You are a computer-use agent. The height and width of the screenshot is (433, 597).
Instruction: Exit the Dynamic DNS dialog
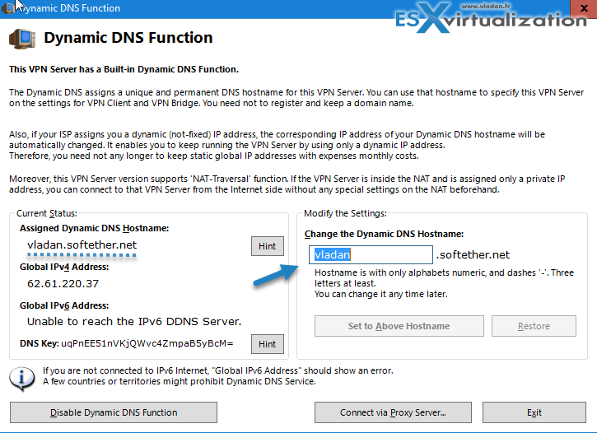[x=534, y=412]
